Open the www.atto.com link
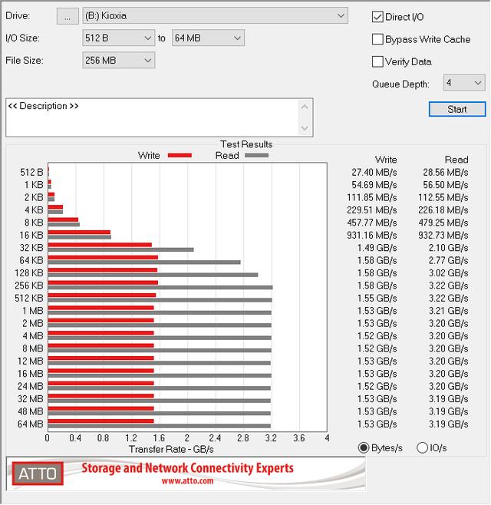The height and width of the screenshot is (505, 491). coord(187,481)
